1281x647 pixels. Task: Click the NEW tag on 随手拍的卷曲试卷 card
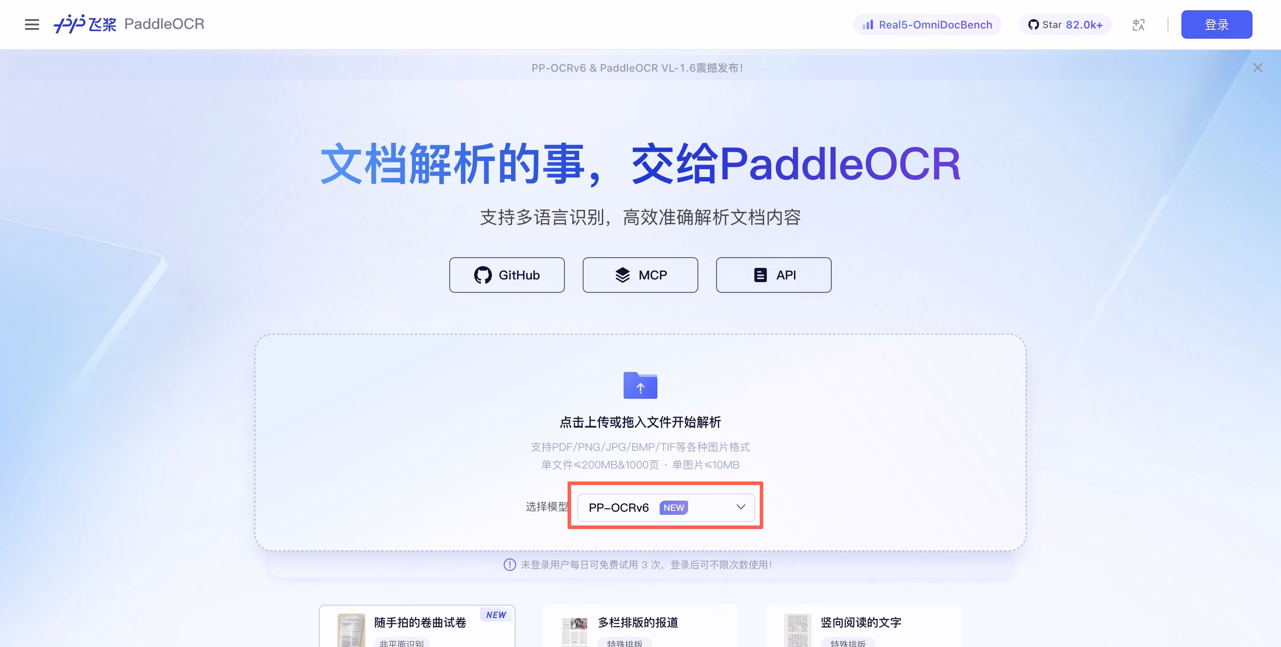pos(496,615)
